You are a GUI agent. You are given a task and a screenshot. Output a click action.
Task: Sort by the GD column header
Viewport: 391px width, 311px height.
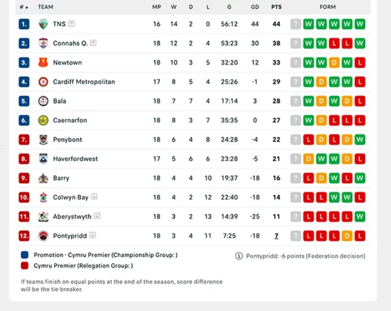point(255,7)
